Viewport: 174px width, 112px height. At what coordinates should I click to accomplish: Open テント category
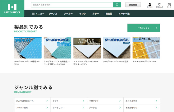pos(69,101)
